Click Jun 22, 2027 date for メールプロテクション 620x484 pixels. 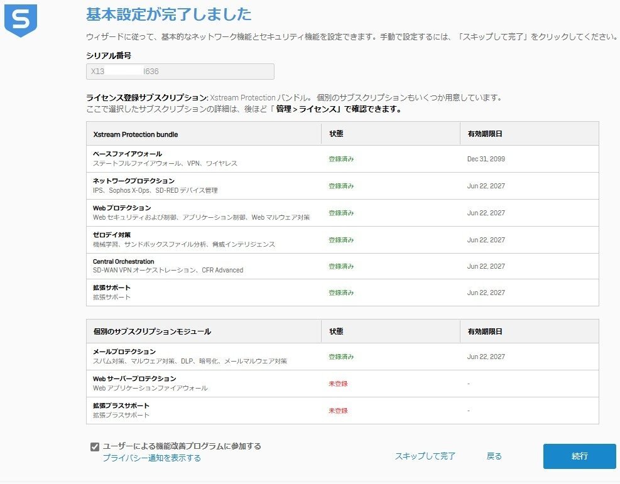tap(486, 357)
